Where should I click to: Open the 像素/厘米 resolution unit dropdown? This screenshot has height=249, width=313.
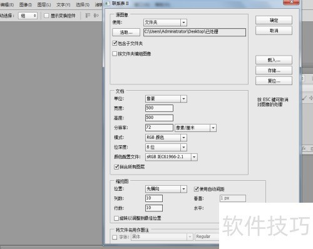pyautogui.click(x=195, y=128)
